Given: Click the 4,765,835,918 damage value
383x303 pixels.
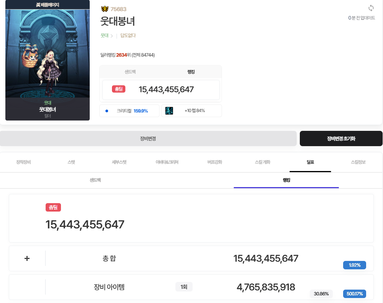Looking at the screenshot, I should [266, 287].
